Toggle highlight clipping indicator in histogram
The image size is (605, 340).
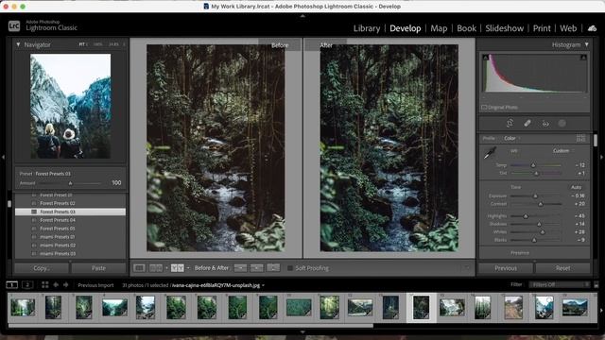pyautogui.click(x=583, y=58)
